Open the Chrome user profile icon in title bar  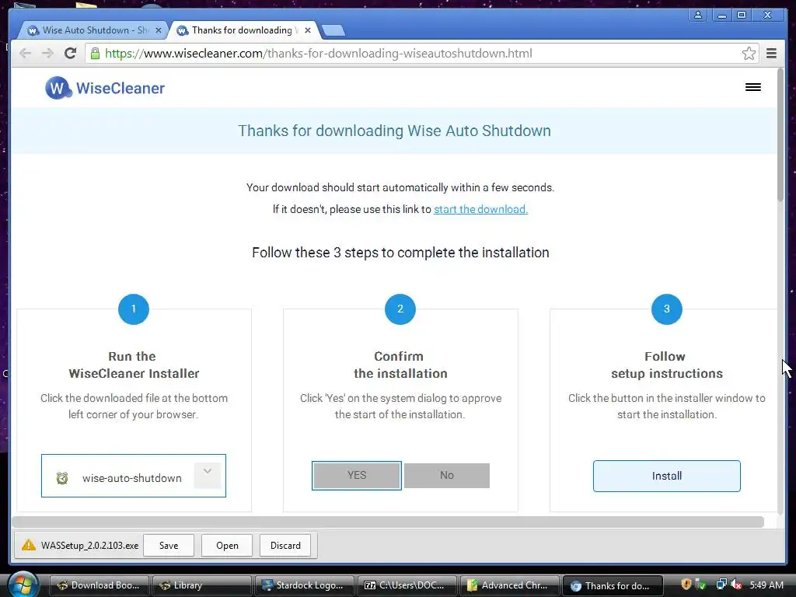pos(698,15)
